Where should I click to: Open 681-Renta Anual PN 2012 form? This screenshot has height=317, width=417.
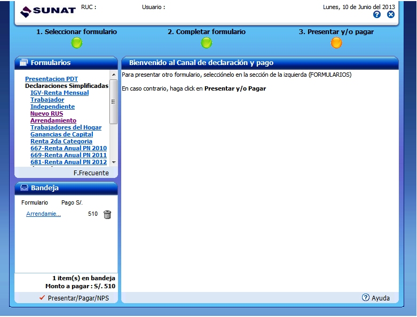pyautogui.click(x=69, y=162)
